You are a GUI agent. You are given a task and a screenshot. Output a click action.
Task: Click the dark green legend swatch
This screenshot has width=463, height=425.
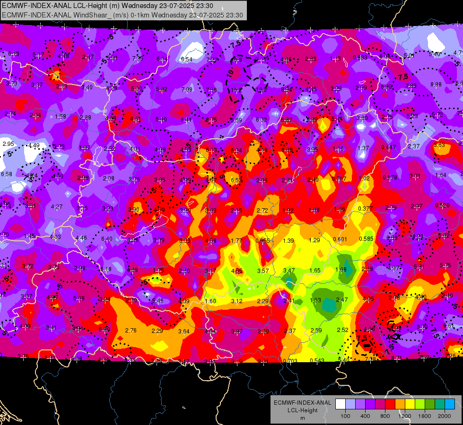pyautogui.click(x=430, y=404)
